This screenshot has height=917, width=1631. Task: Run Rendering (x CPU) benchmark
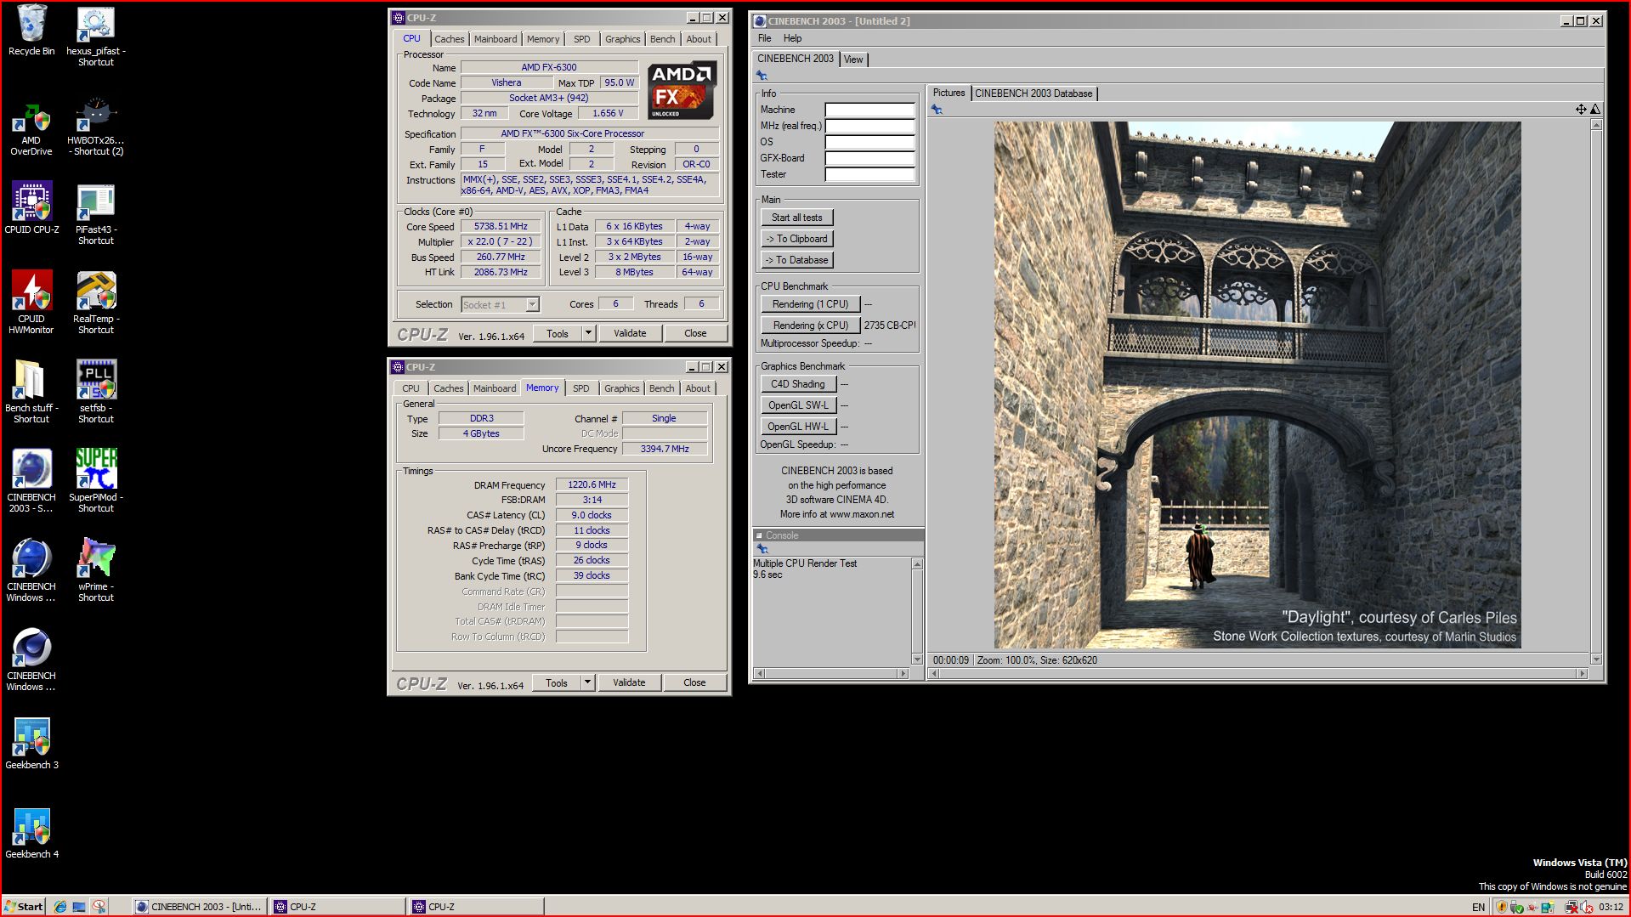pos(810,325)
